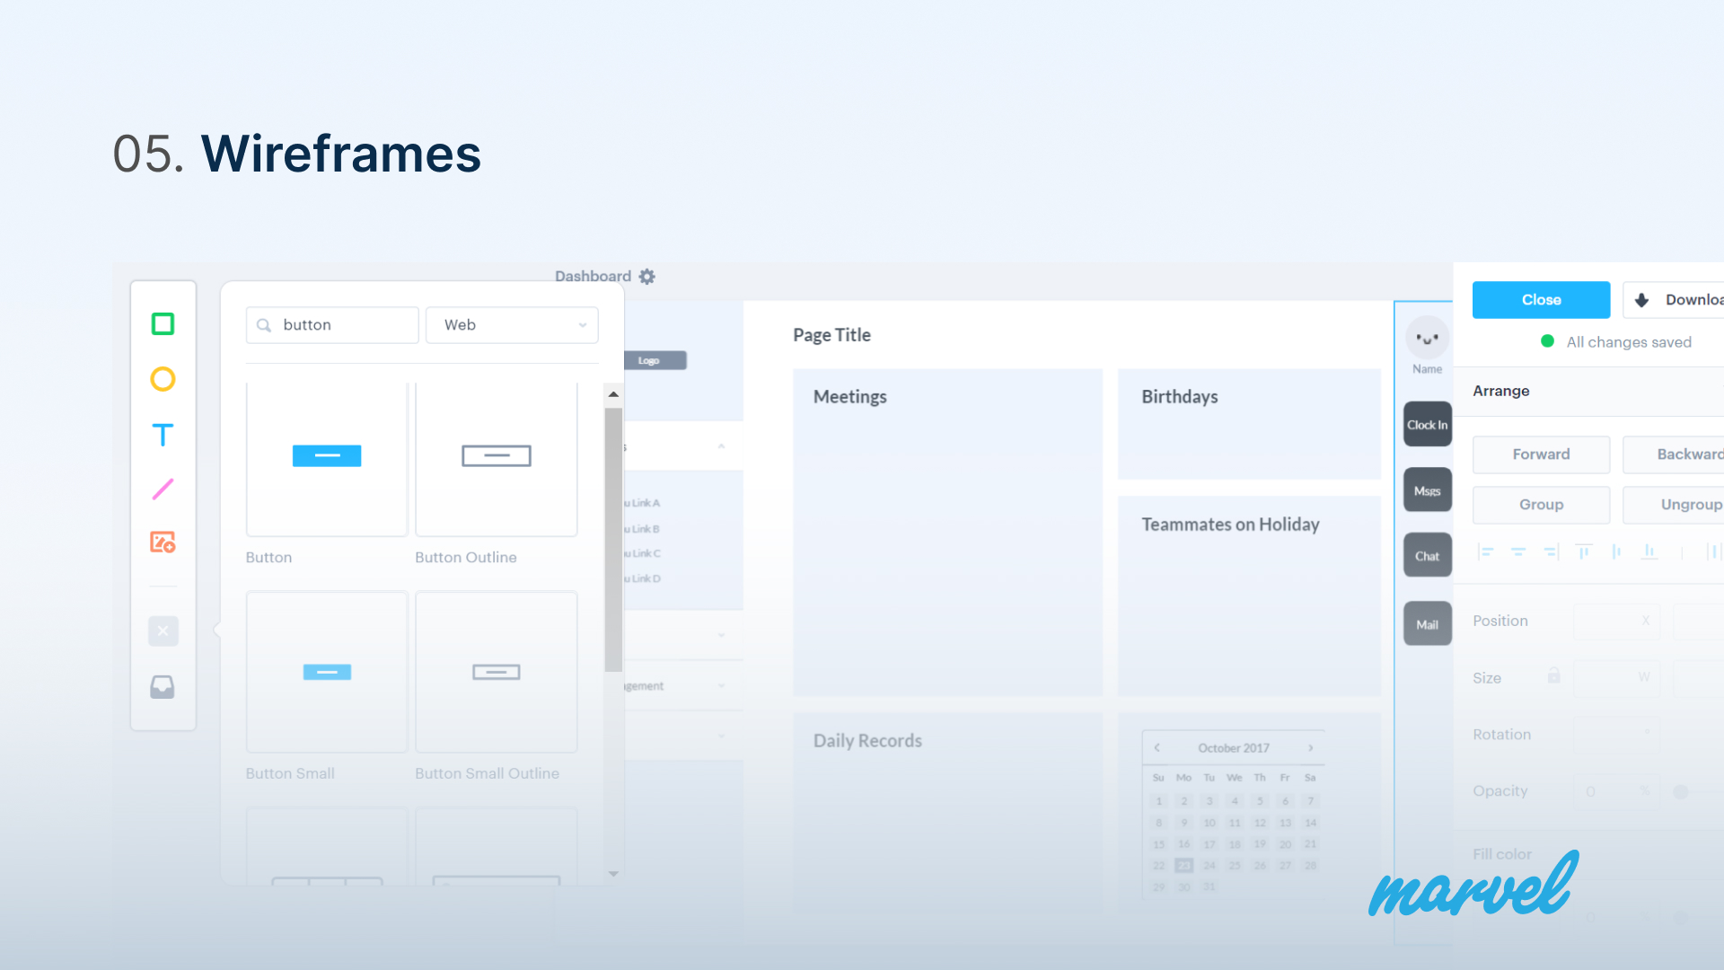Click the Clock In sidebar icon

1426,424
